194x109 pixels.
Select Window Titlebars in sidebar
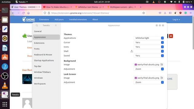coord(46,72)
